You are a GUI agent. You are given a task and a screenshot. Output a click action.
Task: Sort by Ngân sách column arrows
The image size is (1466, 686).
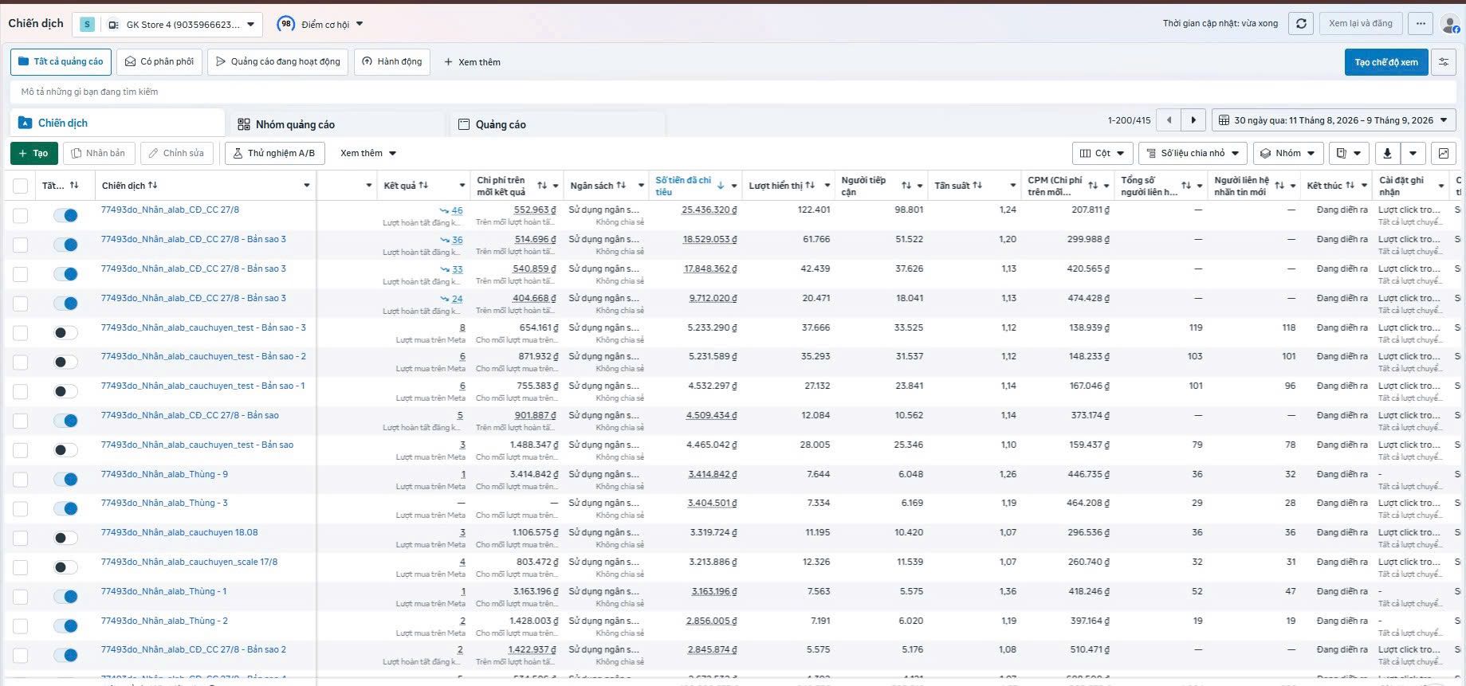(x=621, y=186)
